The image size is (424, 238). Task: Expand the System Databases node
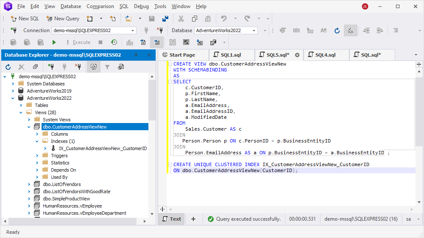pos(13,84)
